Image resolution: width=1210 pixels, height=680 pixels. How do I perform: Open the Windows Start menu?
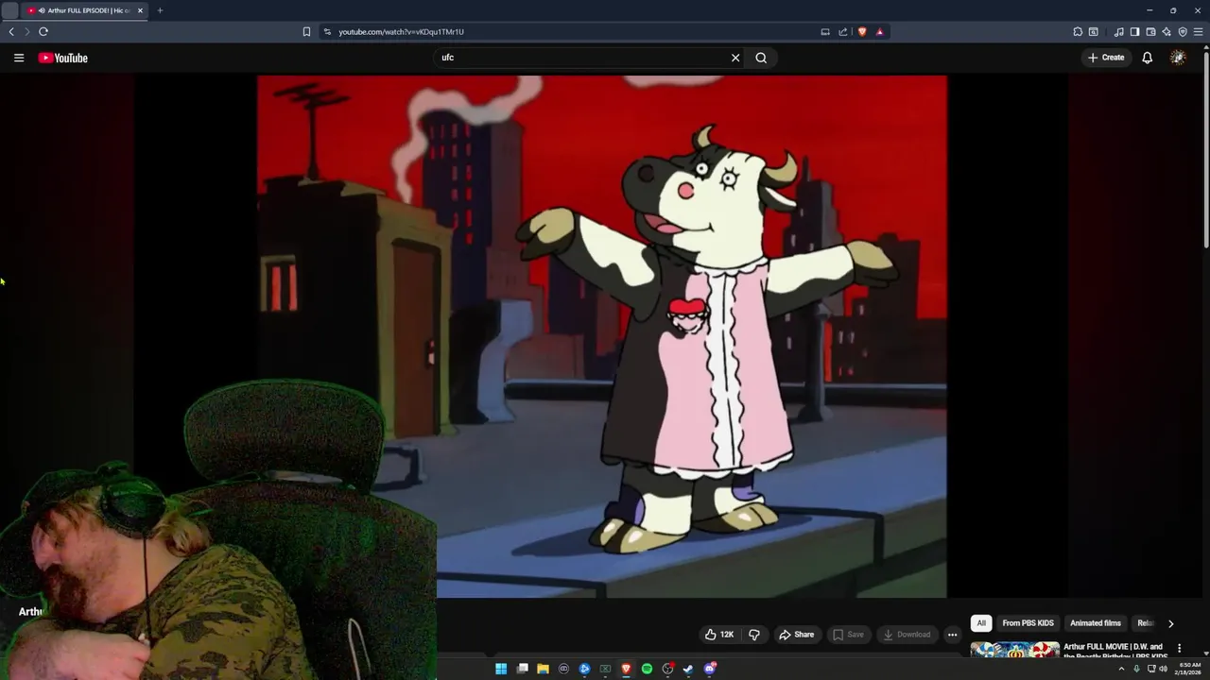click(x=501, y=669)
